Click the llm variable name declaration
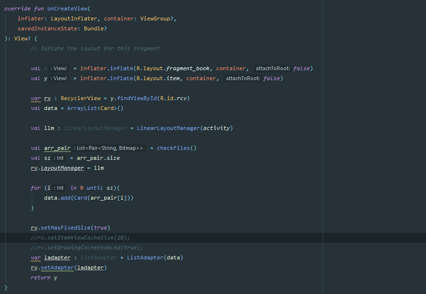Image resolution: width=426 pixels, height=294 pixels. [x=49, y=128]
